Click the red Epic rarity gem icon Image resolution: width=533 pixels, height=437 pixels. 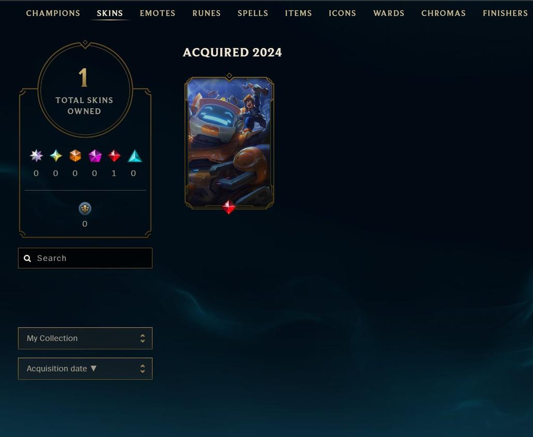(x=114, y=156)
